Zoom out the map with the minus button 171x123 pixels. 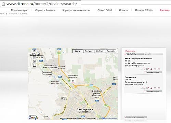tap(35, 65)
